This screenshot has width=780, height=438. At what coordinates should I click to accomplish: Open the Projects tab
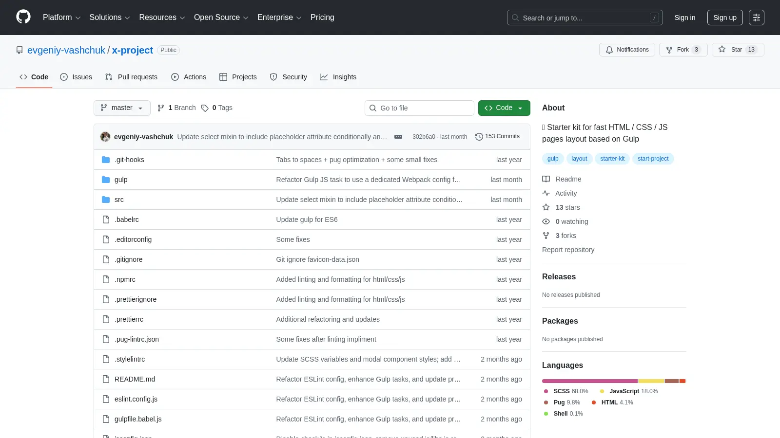coord(238,77)
